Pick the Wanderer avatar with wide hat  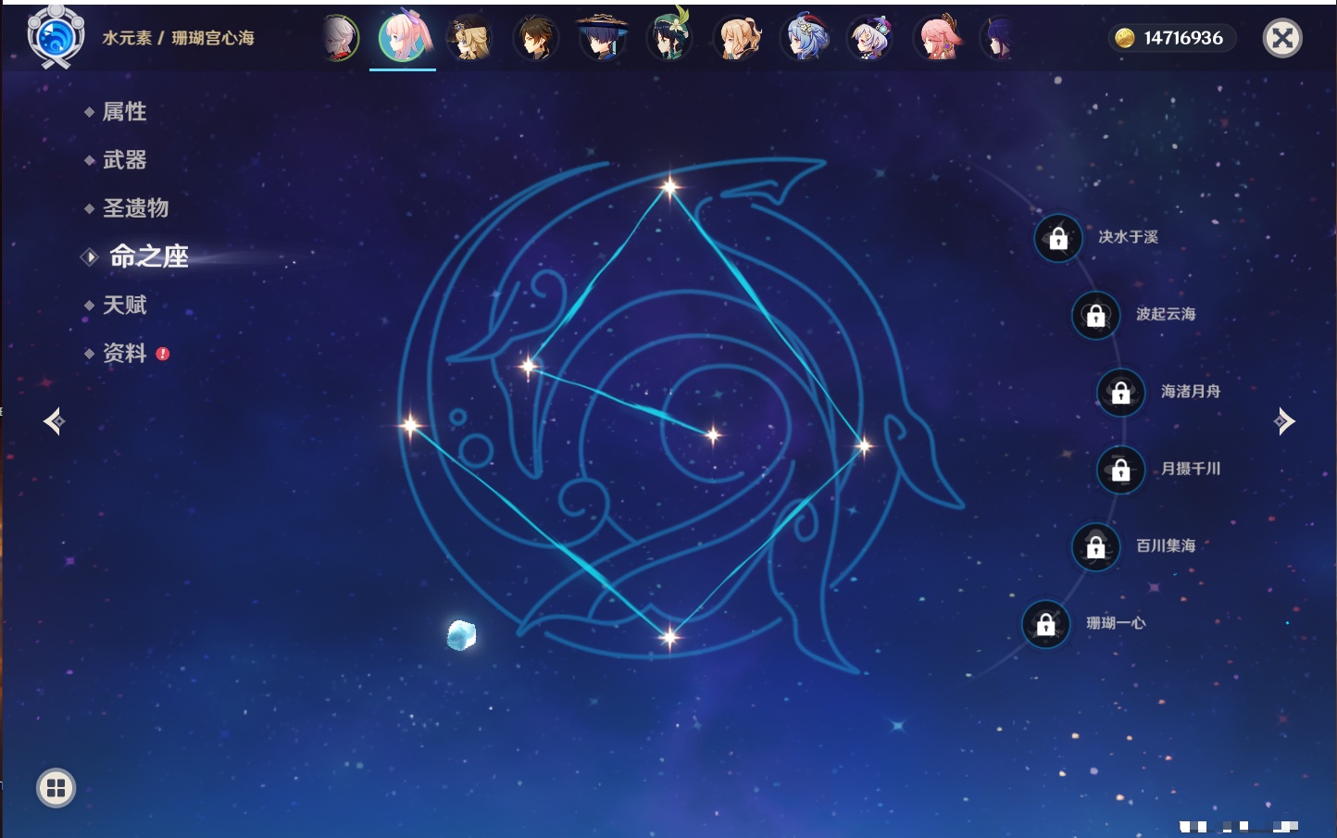[603, 38]
